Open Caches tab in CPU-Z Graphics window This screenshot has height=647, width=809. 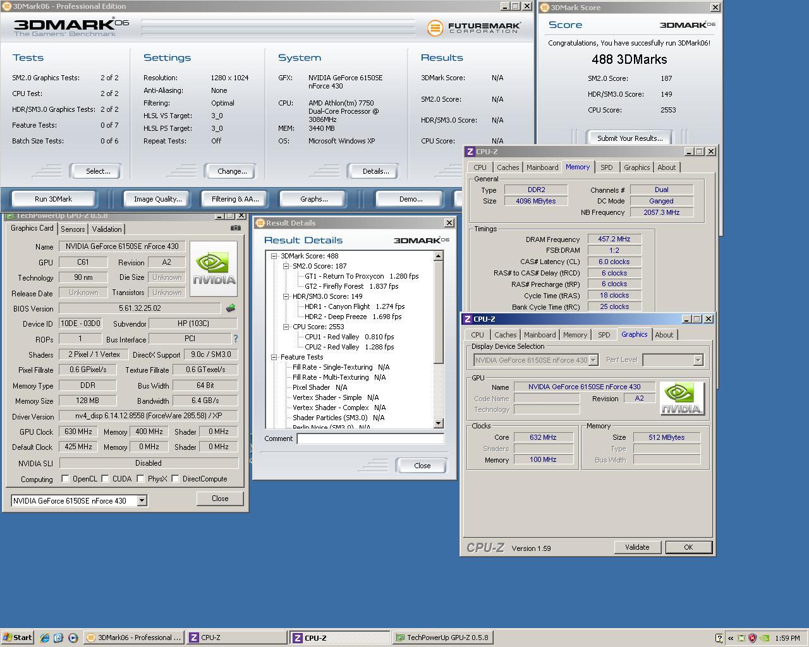tap(505, 335)
